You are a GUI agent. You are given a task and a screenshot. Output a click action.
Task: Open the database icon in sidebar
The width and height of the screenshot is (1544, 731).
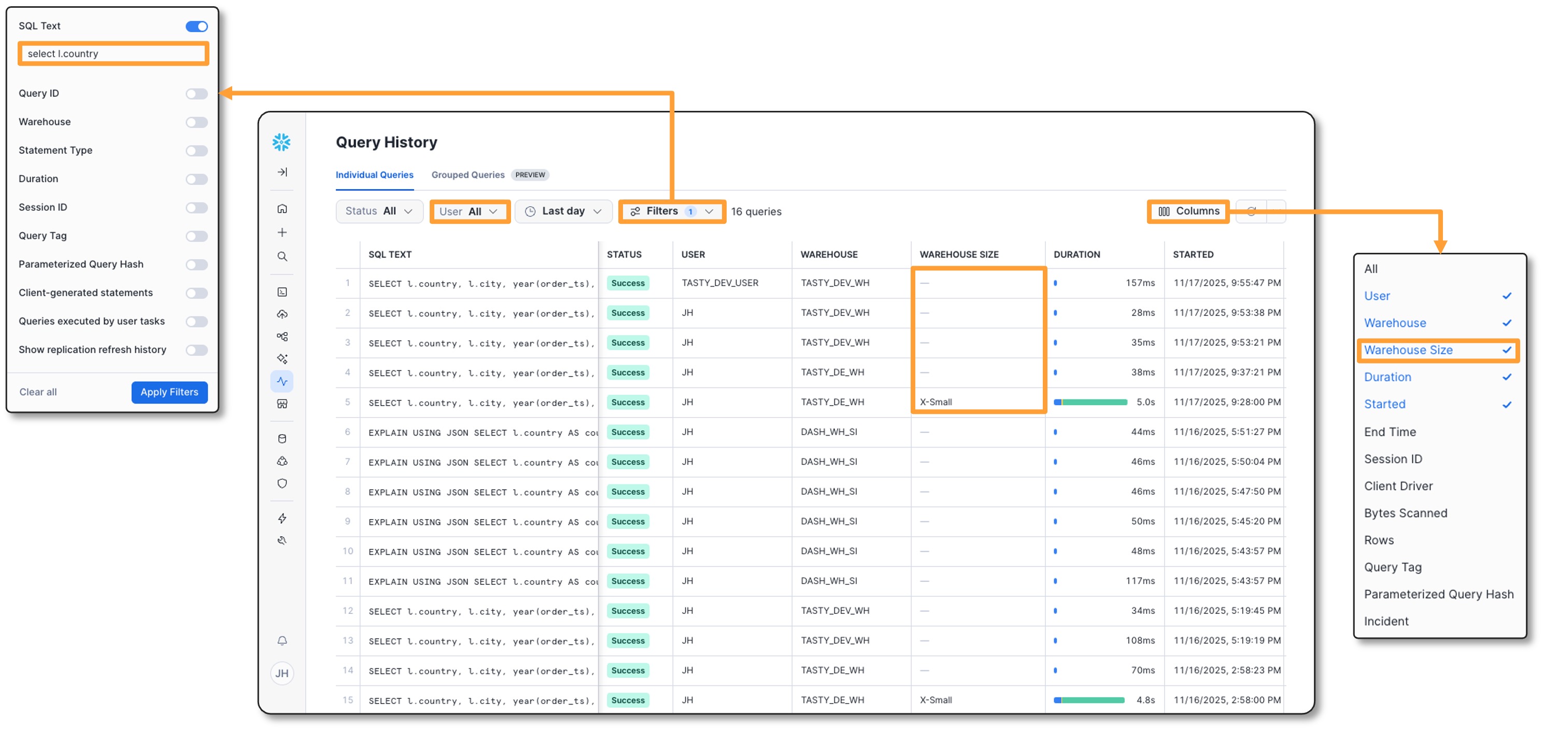(282, 439)
